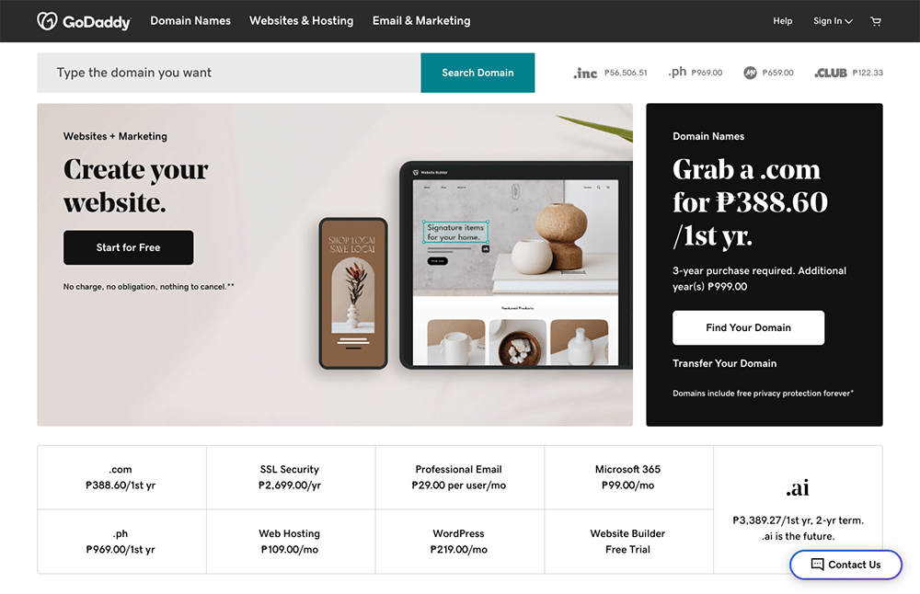Image resolution: width=920 pixels, height=594 pixels.
Task: Click the GoDaddy logo icon
Action: tap(47, 21)
